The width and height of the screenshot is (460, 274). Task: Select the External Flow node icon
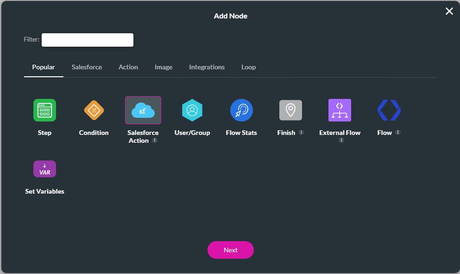340,110
